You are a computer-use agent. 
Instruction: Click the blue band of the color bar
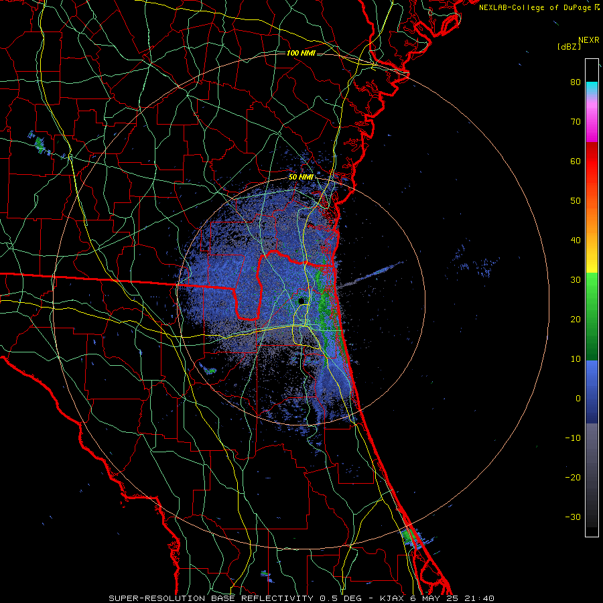(x=592, y=391)
